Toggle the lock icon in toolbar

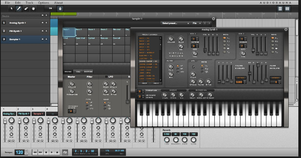point(60,9)
